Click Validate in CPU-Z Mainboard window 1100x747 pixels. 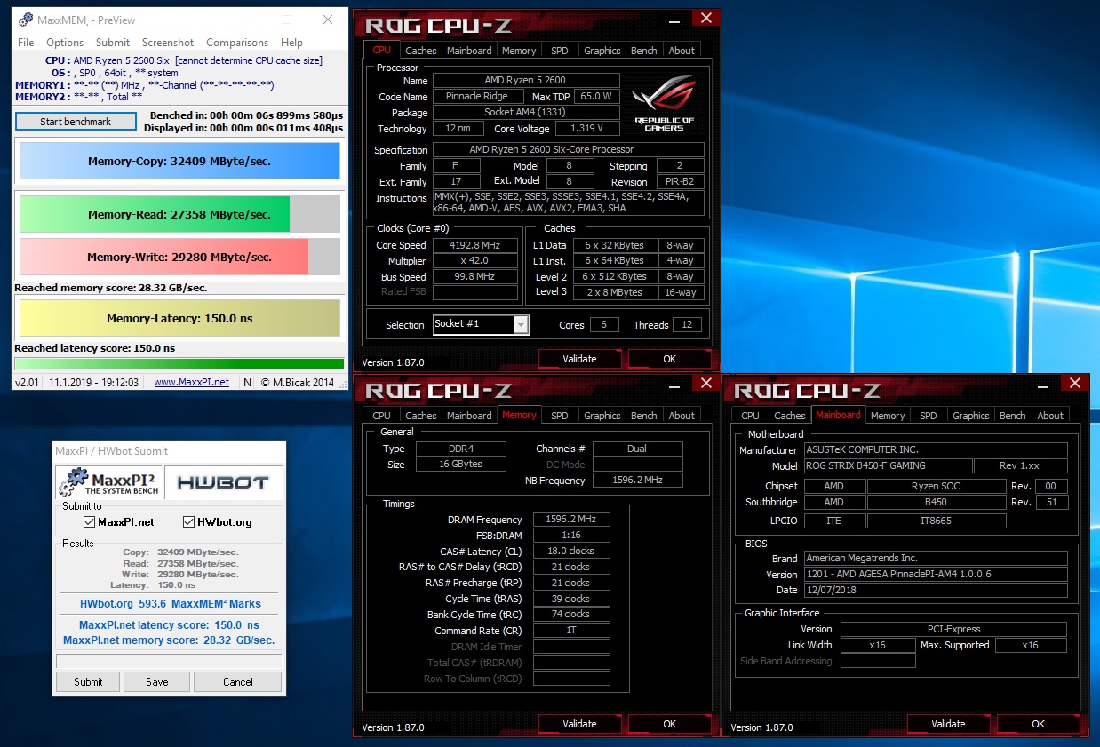(x=948, y=724)
